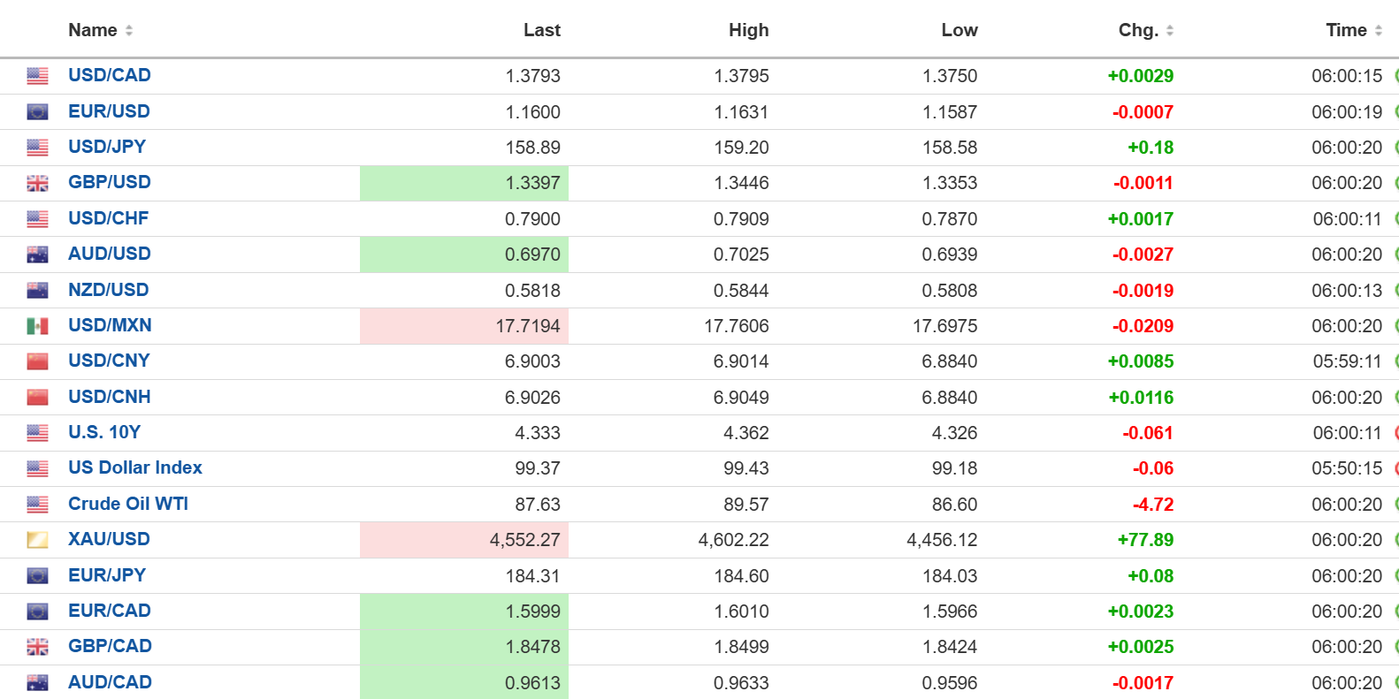The width and height of the screenshot is (1399, 699).
Task: Click the Chinese flag icon next to USD/CNY
Action: [37, 361]
